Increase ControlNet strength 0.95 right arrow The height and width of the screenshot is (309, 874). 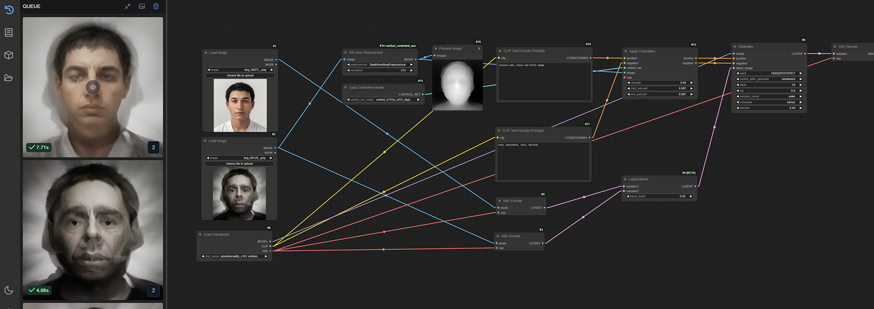(691, 83)
